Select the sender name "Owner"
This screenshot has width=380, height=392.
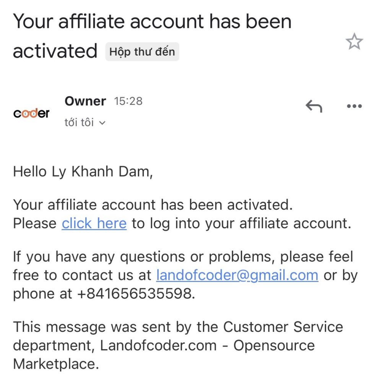point(85,101)
